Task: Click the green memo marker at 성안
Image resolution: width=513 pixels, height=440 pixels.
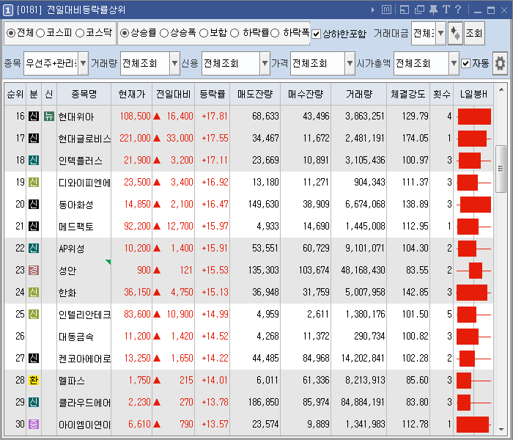Action: [108, 262]
